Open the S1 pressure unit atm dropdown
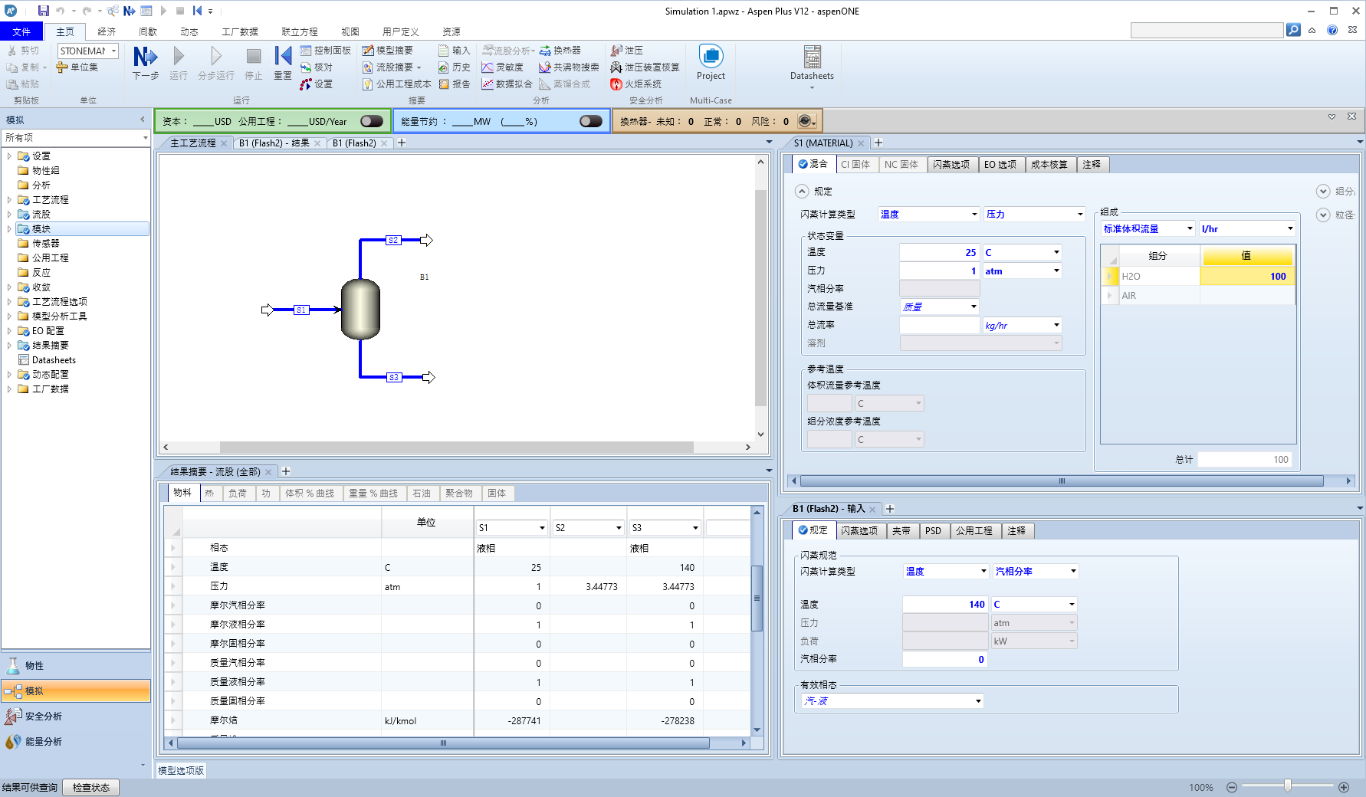Image resolution: width=1366 pixels, height=797 pixels. [1056, 271]
